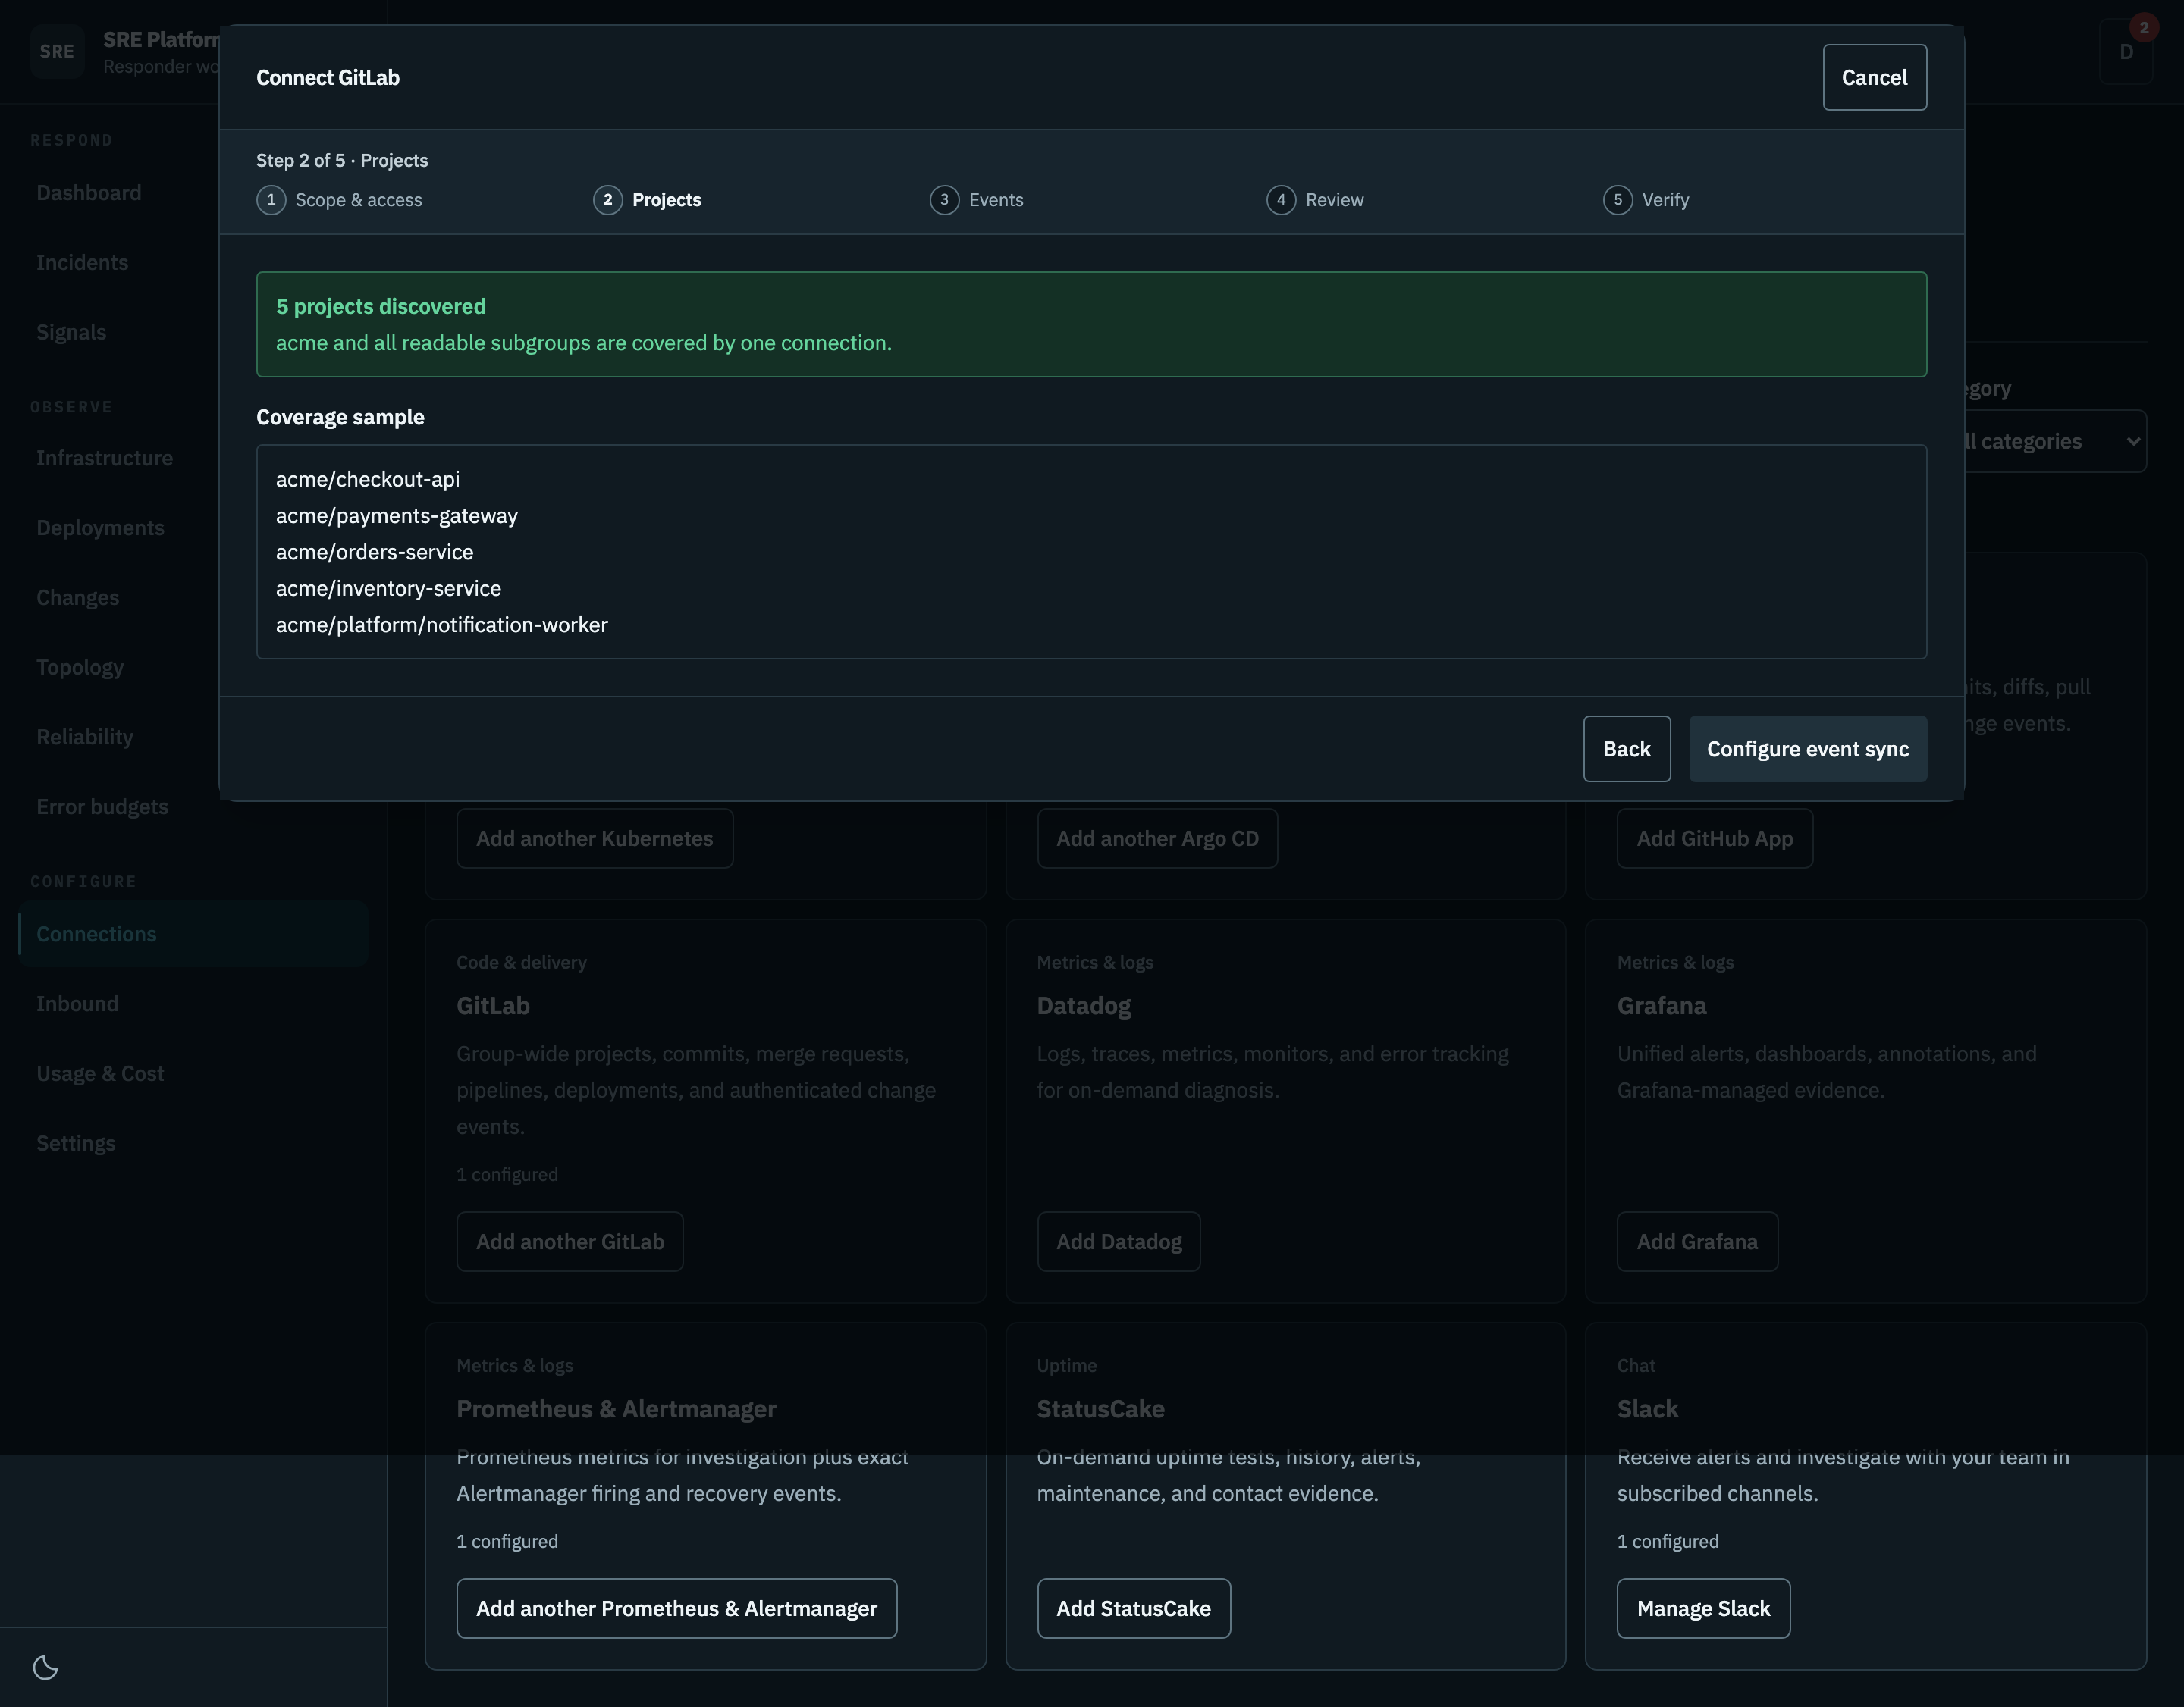Viewport: 2184px width, 1707px height.
Task: Click acme/platform/notification-worker entry
Action: (442, 625)
